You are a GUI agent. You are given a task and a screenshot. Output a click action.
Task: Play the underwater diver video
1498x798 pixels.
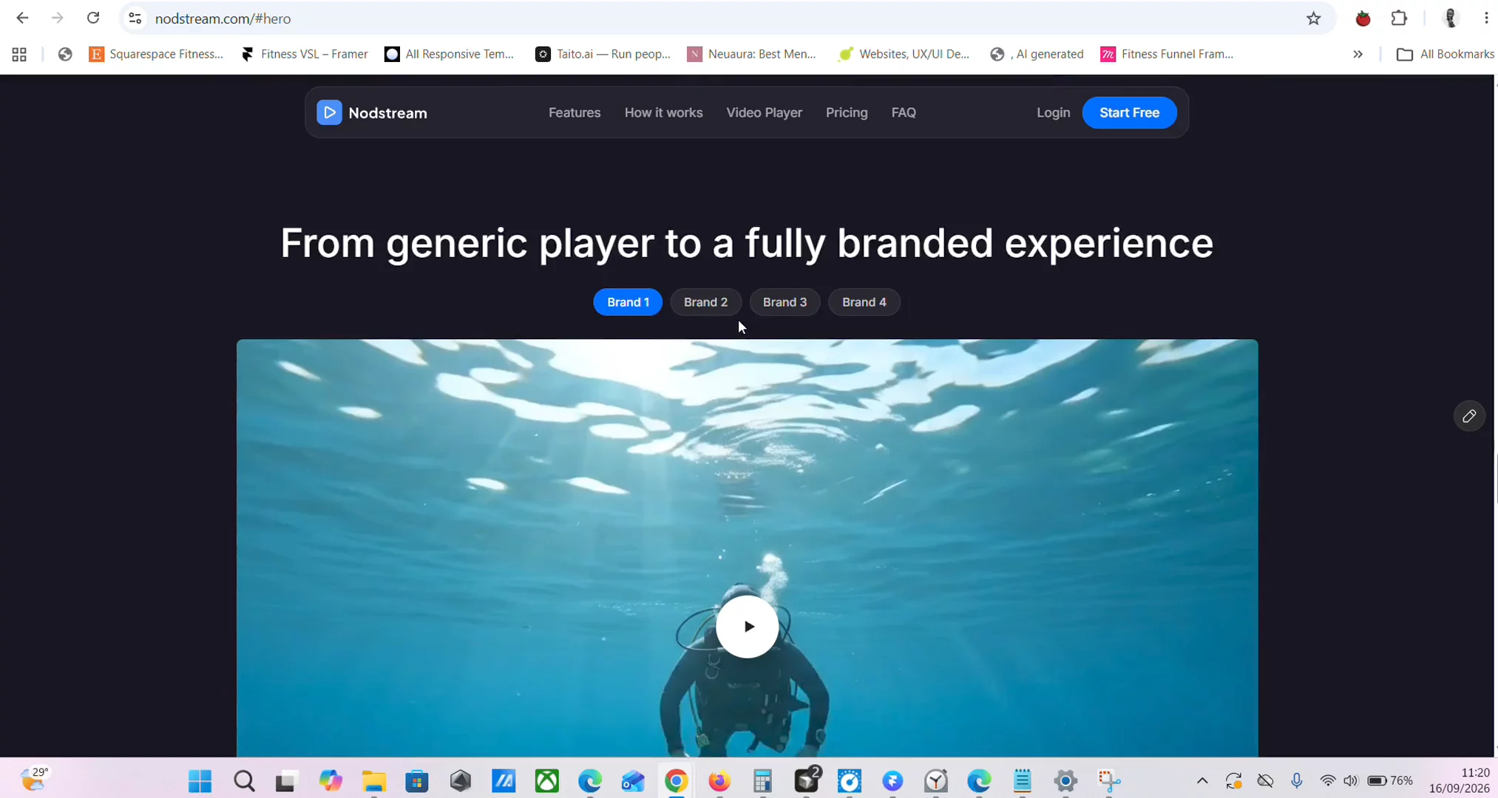[747, 627]
